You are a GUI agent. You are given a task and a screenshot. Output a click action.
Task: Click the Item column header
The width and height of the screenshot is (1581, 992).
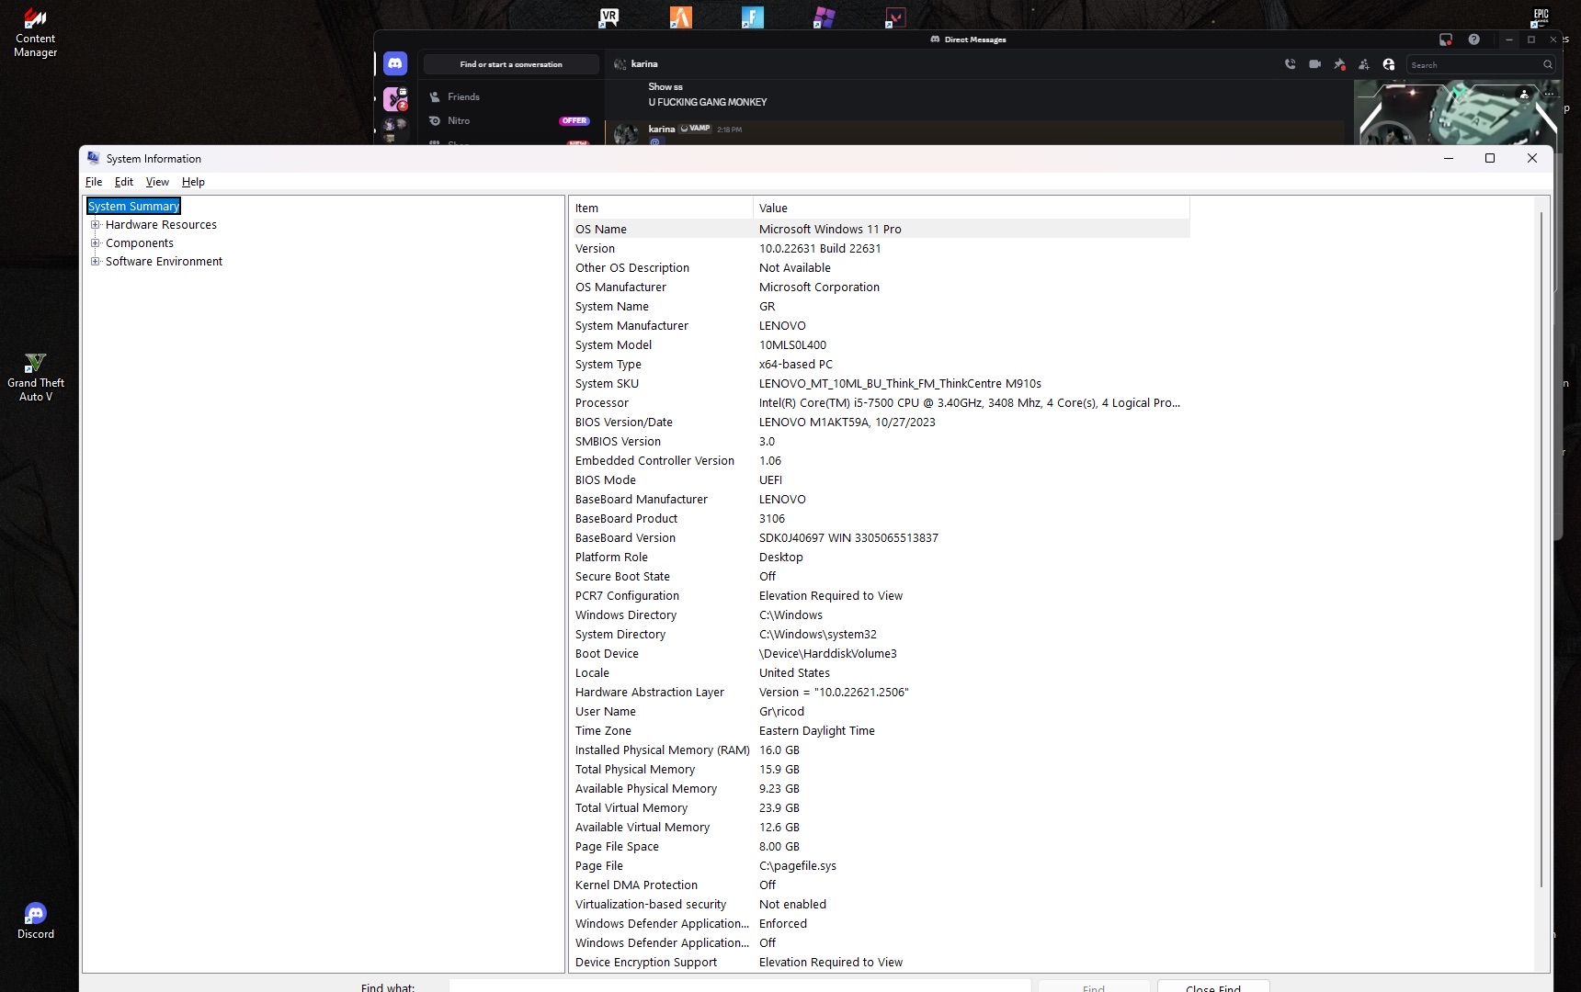pos(661,209)
